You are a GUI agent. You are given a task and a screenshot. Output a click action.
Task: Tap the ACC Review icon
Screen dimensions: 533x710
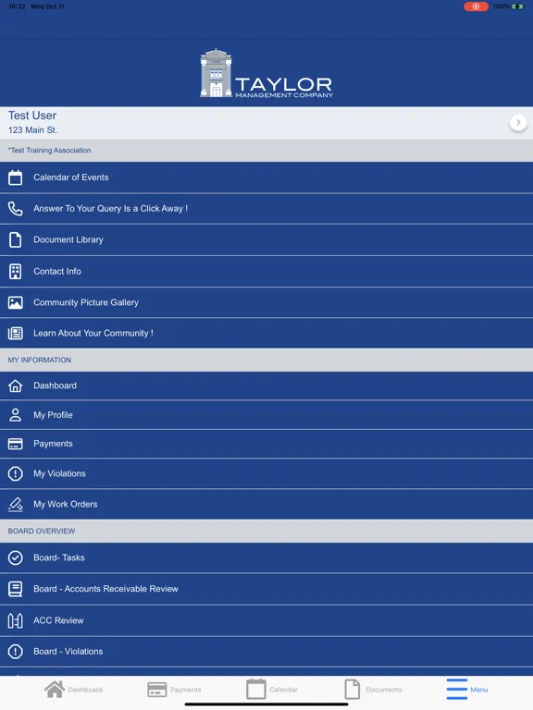coord(15,620)
